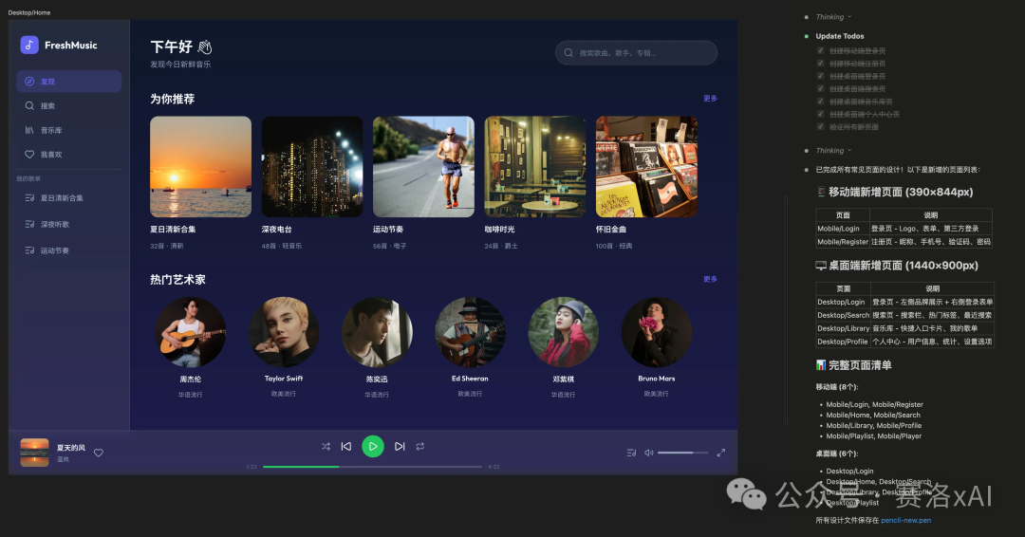The width and height of the screenshot is (1025, 537).
Task: Click the FreshMusic logo icon
Action: (x=29, y=45)
